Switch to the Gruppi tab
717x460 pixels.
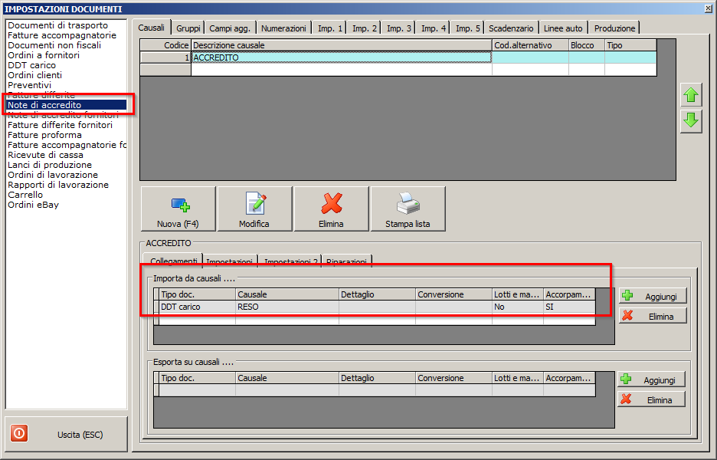pyautogui.click(x=188, y=28)
